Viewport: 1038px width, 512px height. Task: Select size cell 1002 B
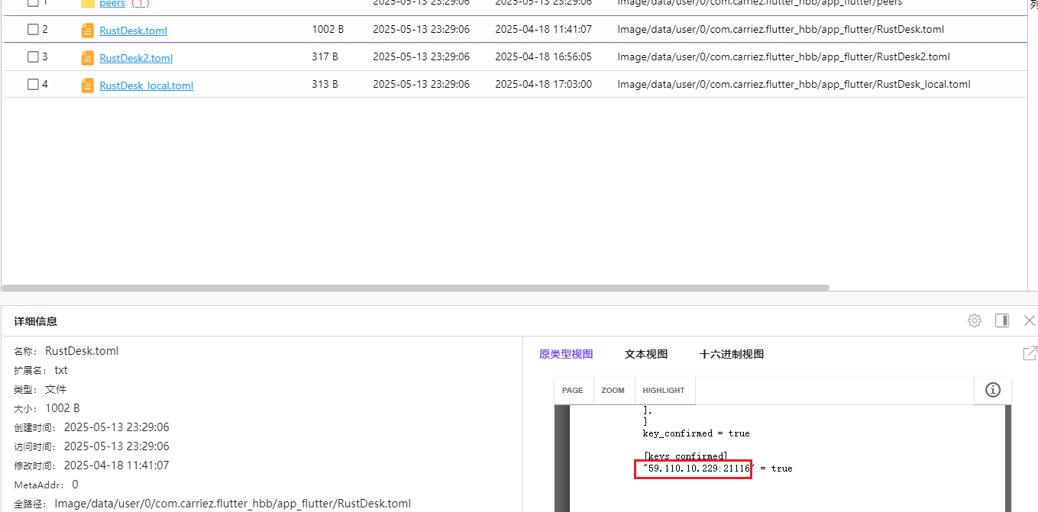(x=328, y=30)
